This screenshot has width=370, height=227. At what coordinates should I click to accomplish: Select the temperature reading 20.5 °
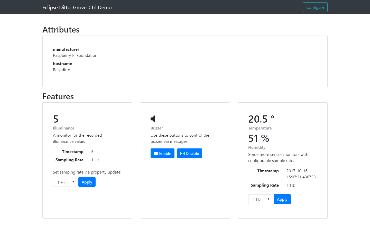tap(261, 119)
